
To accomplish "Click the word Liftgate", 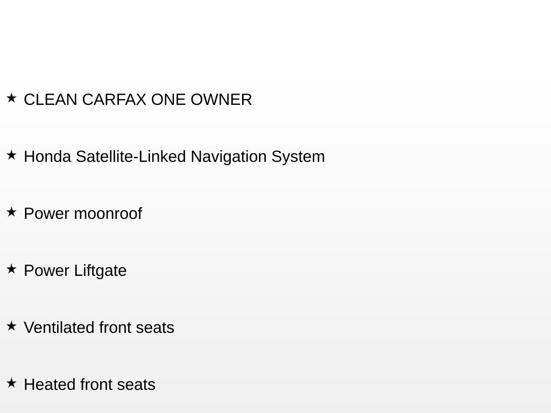I will 100,270.
